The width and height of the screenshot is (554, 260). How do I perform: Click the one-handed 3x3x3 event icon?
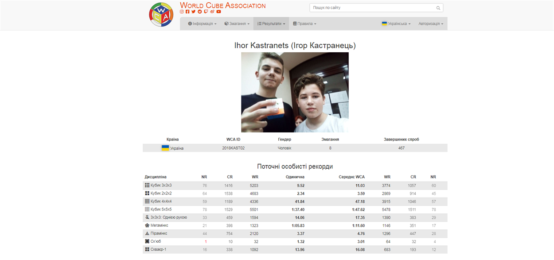(x=147, y=217)
